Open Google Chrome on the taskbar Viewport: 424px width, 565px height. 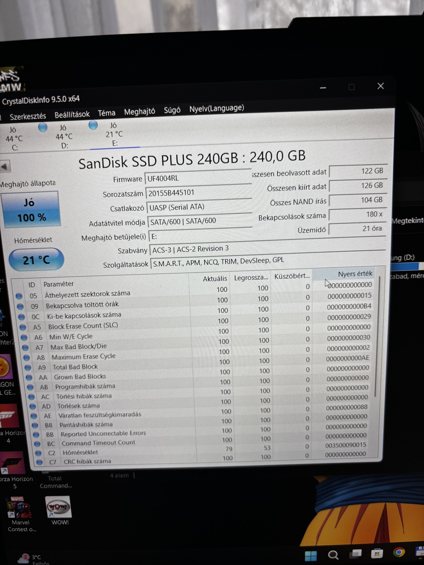399,552
